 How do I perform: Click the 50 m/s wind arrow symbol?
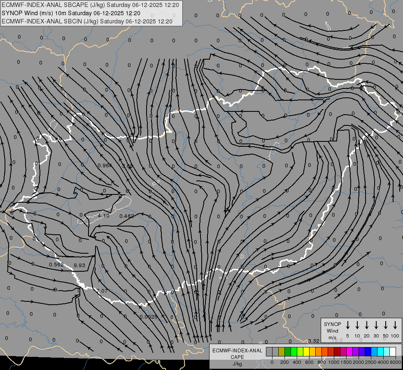pos(386,325)
